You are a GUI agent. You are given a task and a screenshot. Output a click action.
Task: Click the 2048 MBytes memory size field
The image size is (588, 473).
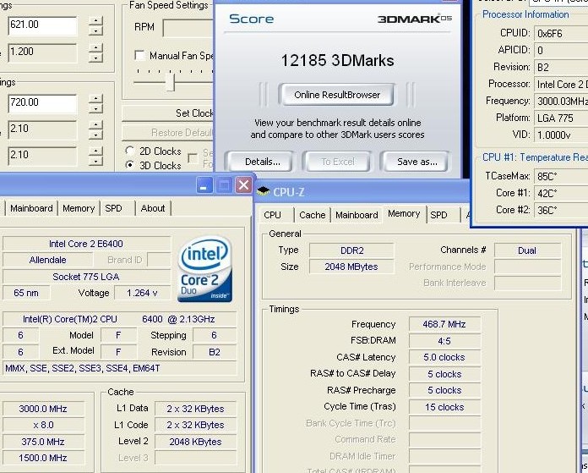[351, 267]
